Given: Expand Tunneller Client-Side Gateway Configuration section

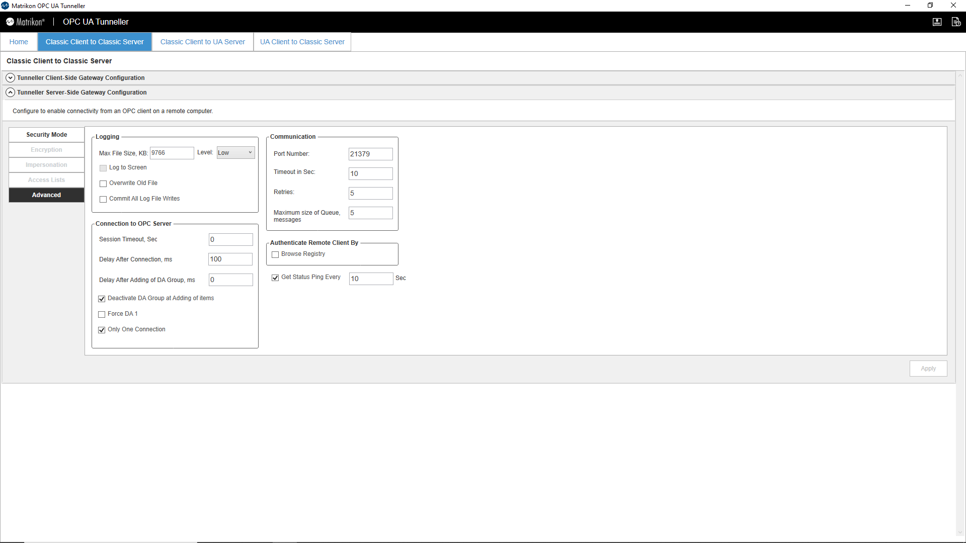Looking at the screenshot, I should [x=10, y=78].
